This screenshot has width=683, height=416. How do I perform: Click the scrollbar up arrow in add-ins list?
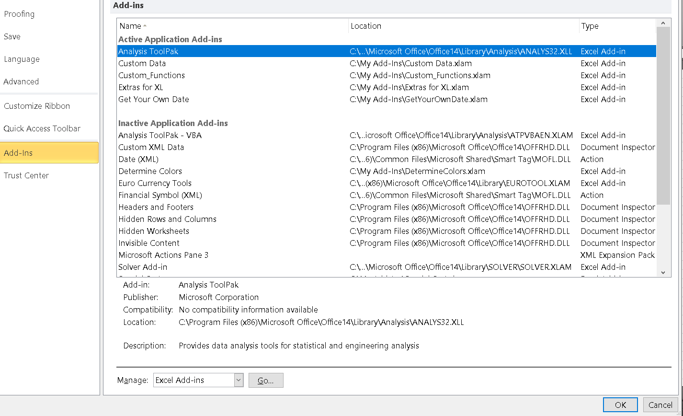[663, 23]
